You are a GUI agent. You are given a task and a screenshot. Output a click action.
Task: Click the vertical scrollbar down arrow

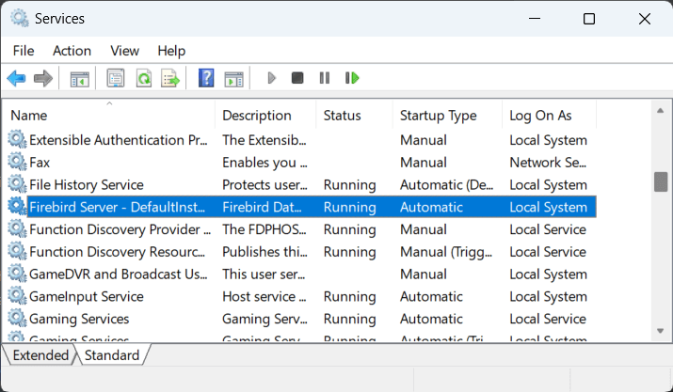[661, 330]
